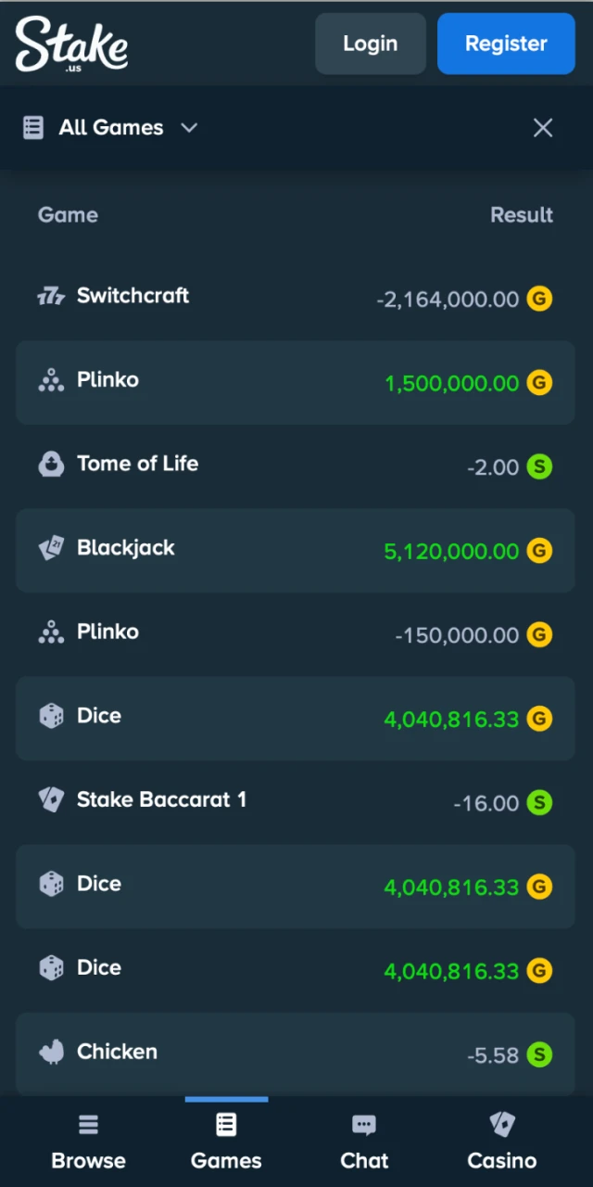Click the Chat bubble icon
The image size is (593, 1187).
(x=363, y=1124)
